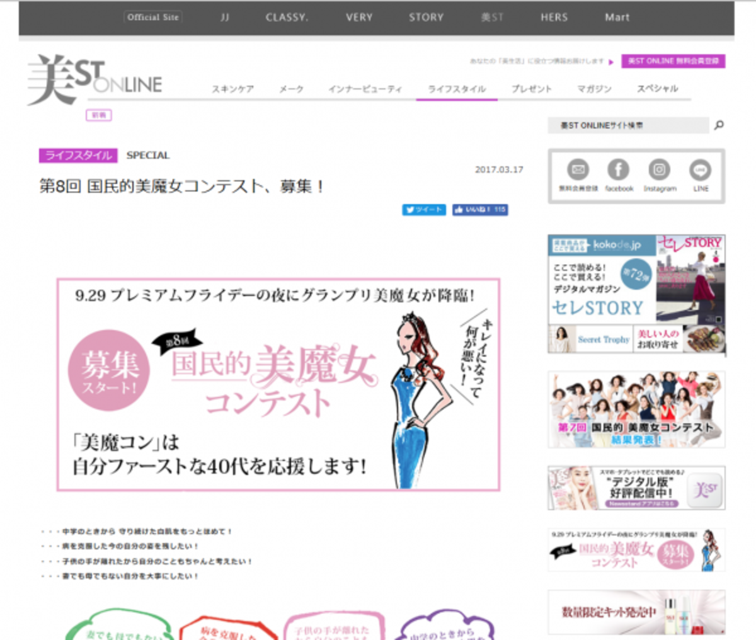Open the Facebook page via sidebar icon

click(618, 171)
